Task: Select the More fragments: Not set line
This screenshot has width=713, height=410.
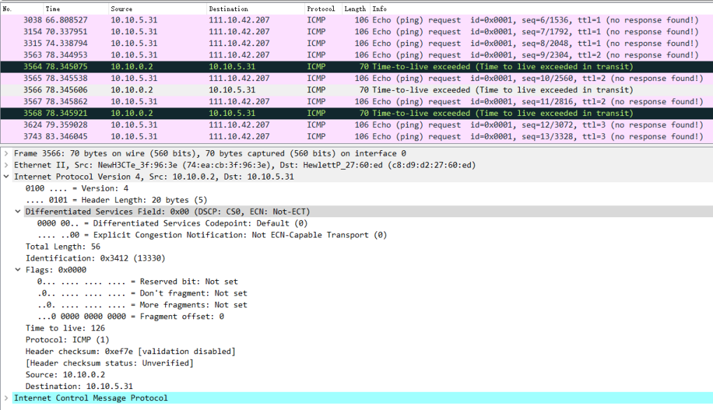Action: pyautogui.click(x=142, y=305)
